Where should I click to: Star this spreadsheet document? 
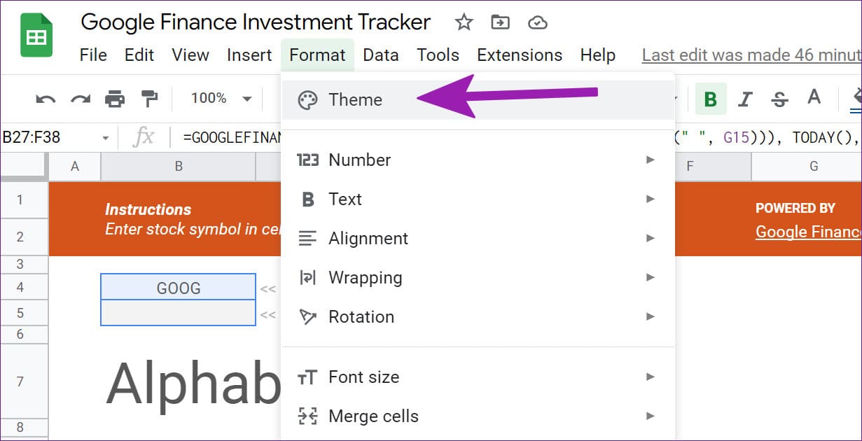coord(464,22)
